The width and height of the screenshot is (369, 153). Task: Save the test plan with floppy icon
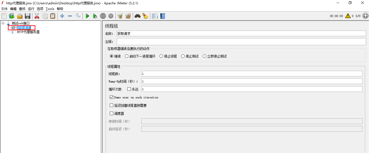click(x=28, y=16)
